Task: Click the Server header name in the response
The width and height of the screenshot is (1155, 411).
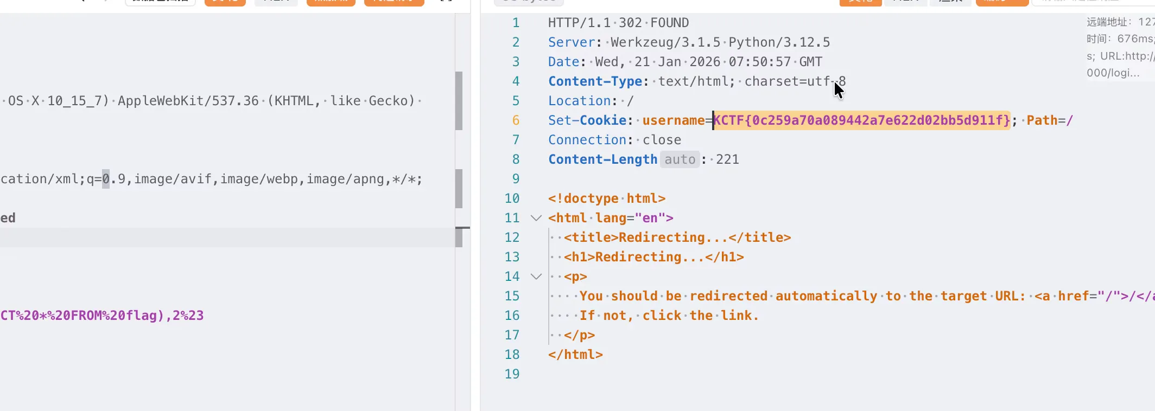Action: click(572, 42)
